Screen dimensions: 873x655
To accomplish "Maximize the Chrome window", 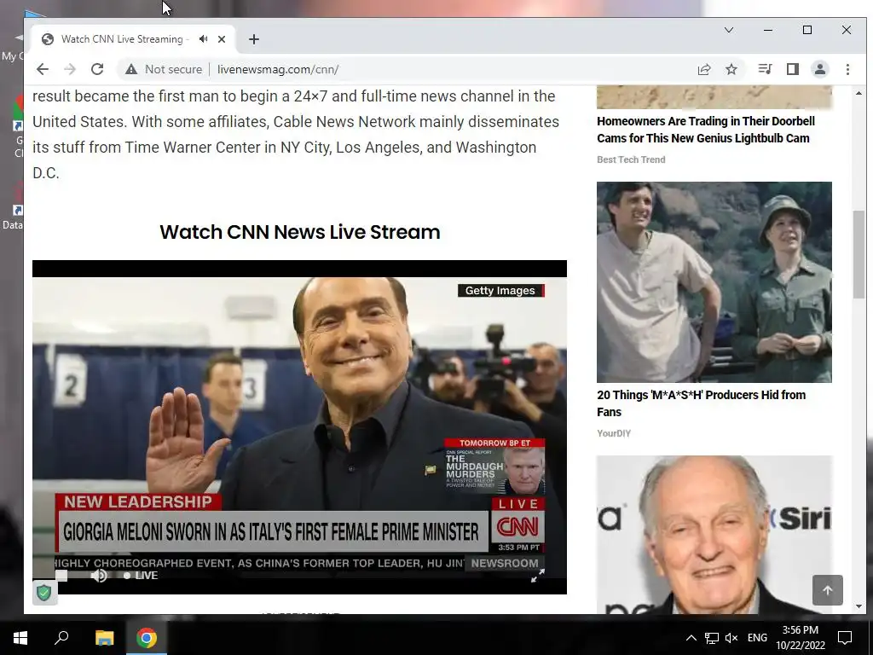I will (x=807, y=30).
